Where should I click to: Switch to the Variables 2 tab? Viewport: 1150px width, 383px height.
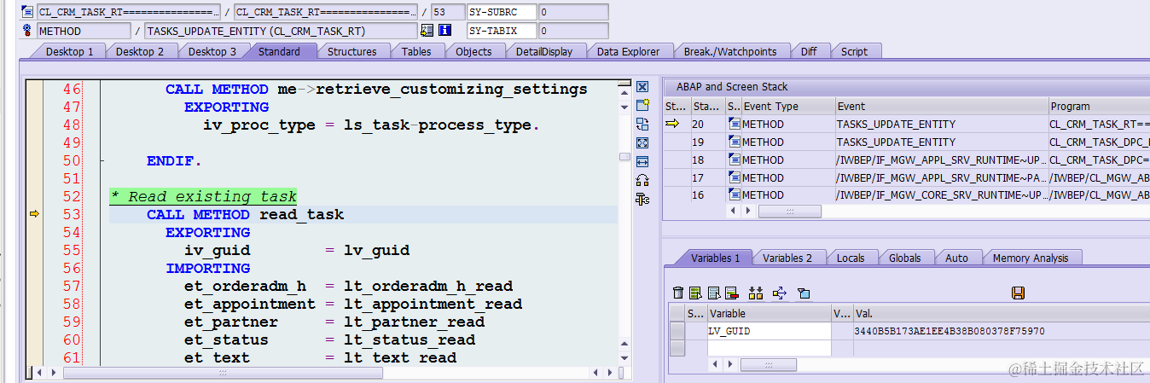pyautogui.click(x=787, y=258)
